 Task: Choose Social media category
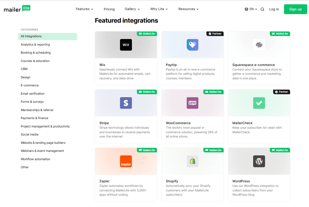point(30,134)
